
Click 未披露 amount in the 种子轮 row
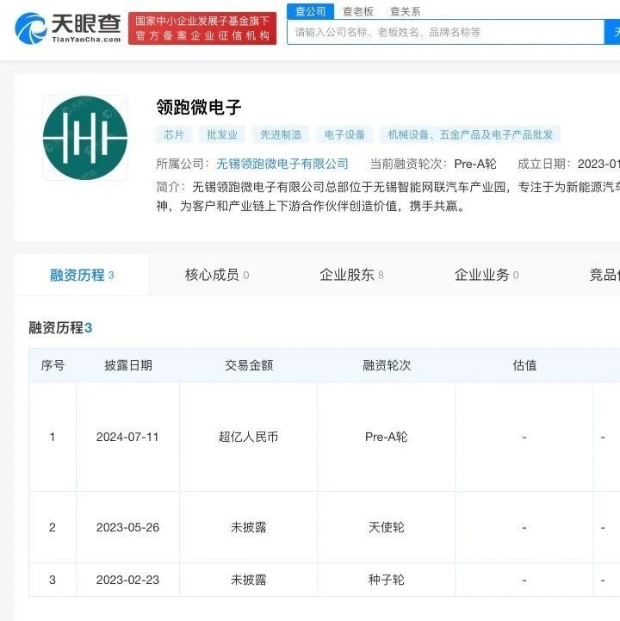click(249, 580)
